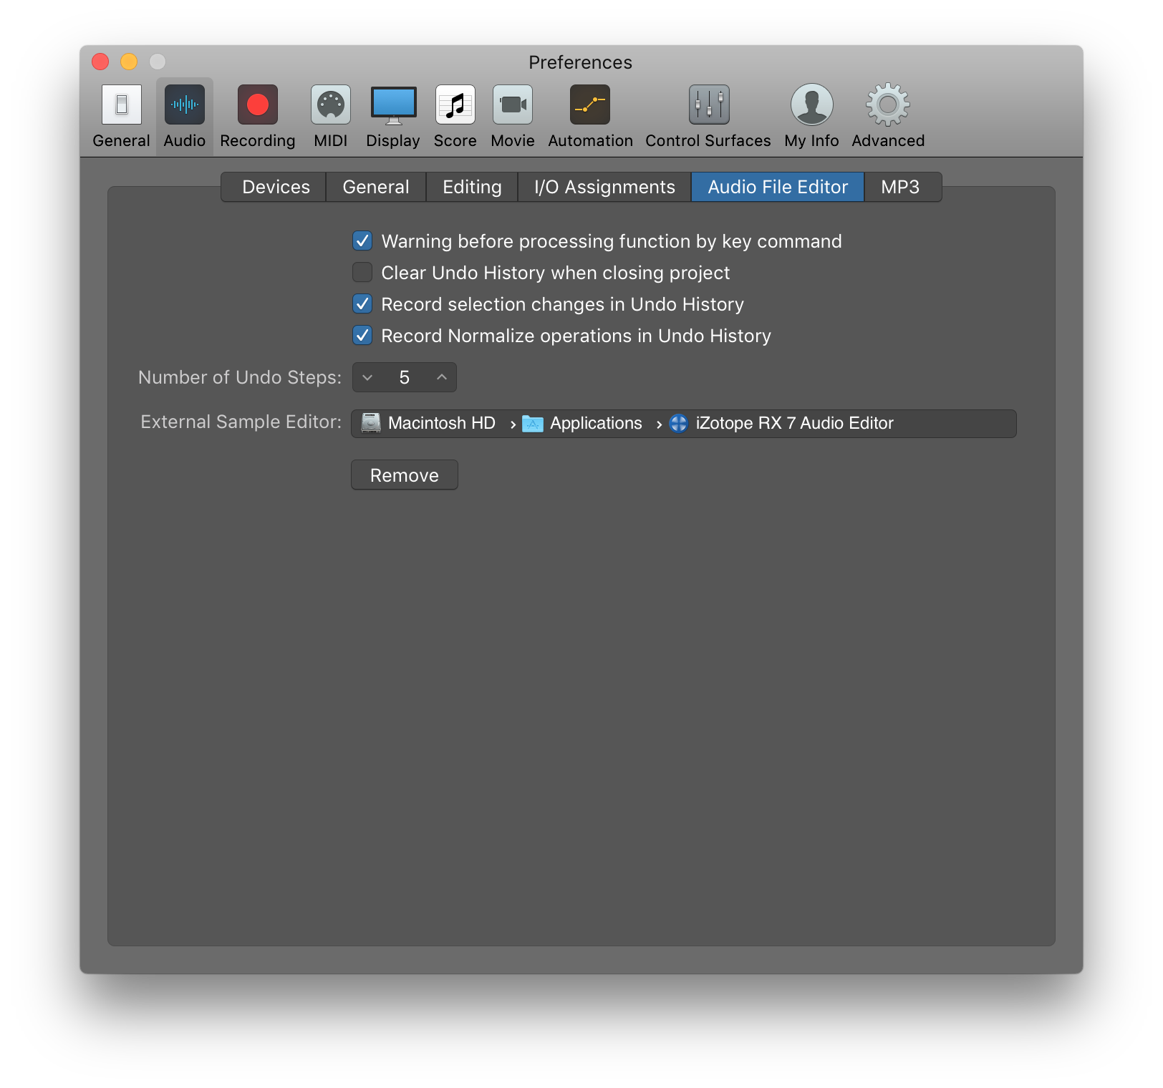Open Recording preferences red record icon
This screenshot has width=1163, height=1088.
click(258, 105)
